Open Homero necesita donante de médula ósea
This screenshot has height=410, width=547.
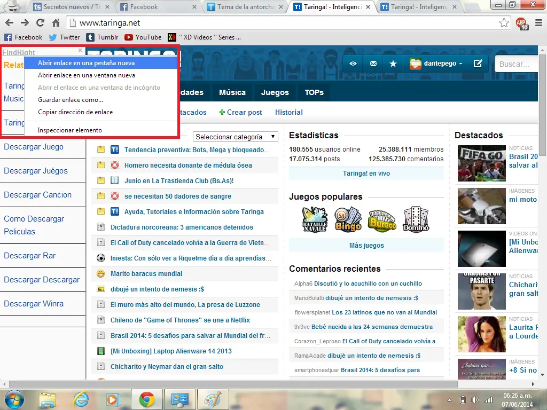click(x=188, y=165)
